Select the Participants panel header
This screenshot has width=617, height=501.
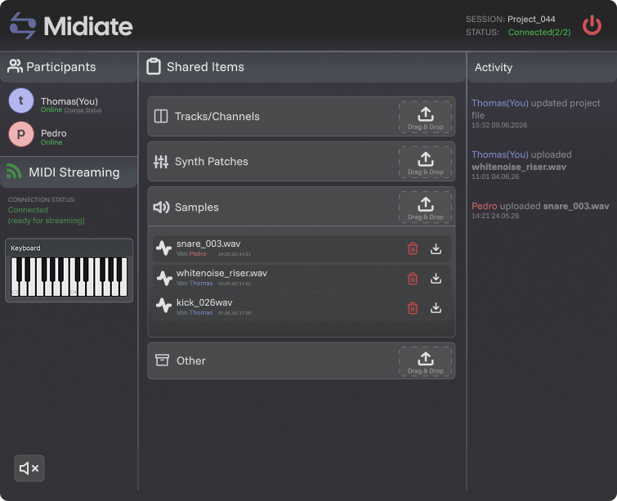[69, 67]
